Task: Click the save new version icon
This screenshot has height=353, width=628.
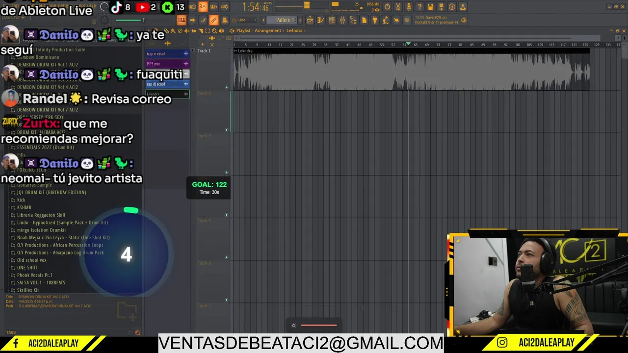Action: 441,7
